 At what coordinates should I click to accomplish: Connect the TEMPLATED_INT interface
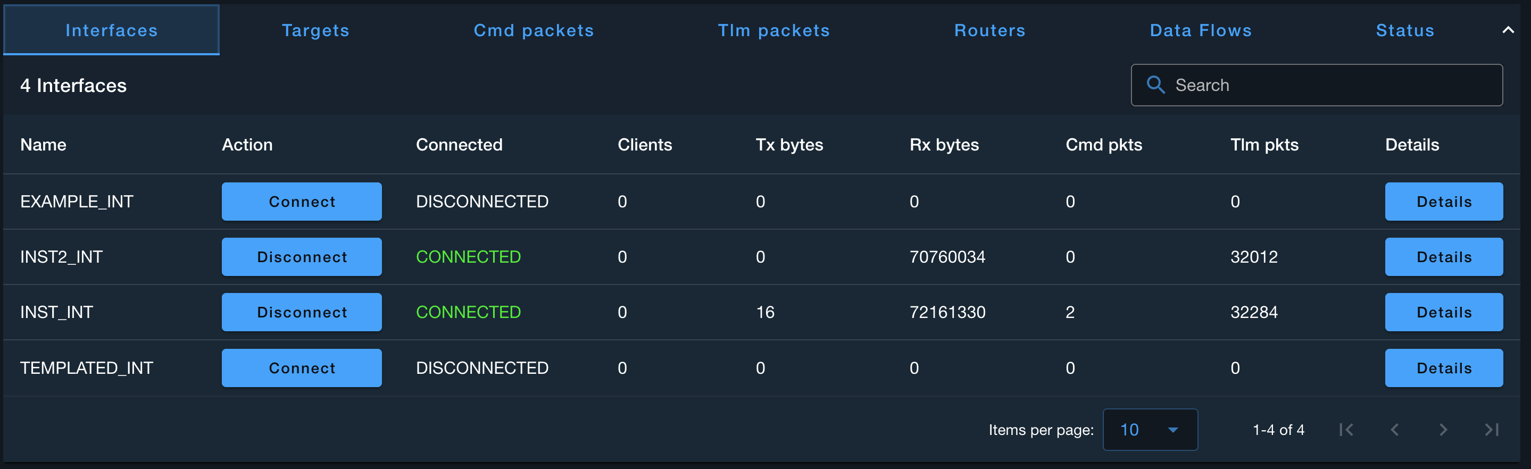tap(301, 368)
